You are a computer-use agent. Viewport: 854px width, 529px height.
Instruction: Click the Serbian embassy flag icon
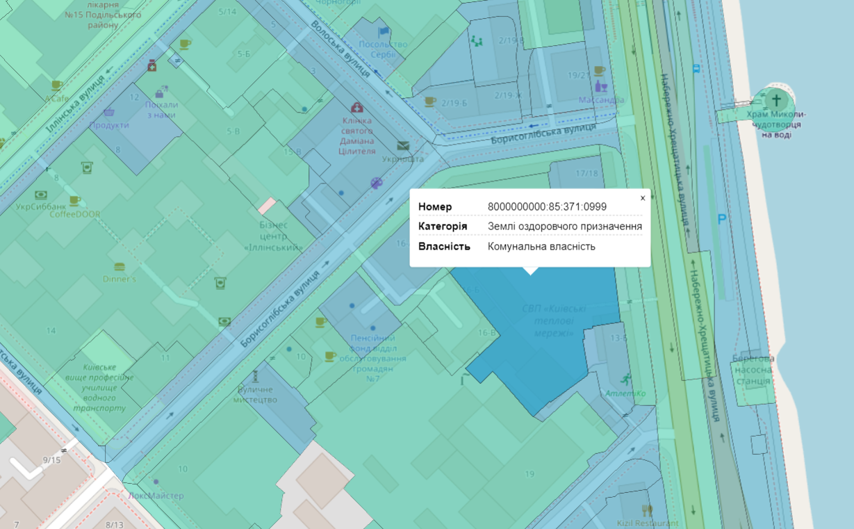pyautogui.click(x=384, y=32)
